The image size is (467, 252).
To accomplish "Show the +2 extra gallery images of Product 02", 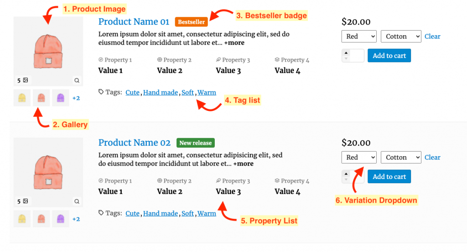I will pos(76,219).
